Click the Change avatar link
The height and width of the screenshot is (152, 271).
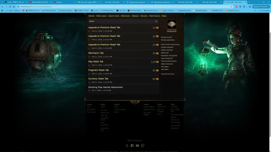click(172, 30)
